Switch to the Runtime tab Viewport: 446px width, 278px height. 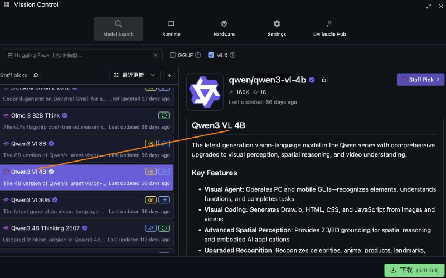point(171,28)
